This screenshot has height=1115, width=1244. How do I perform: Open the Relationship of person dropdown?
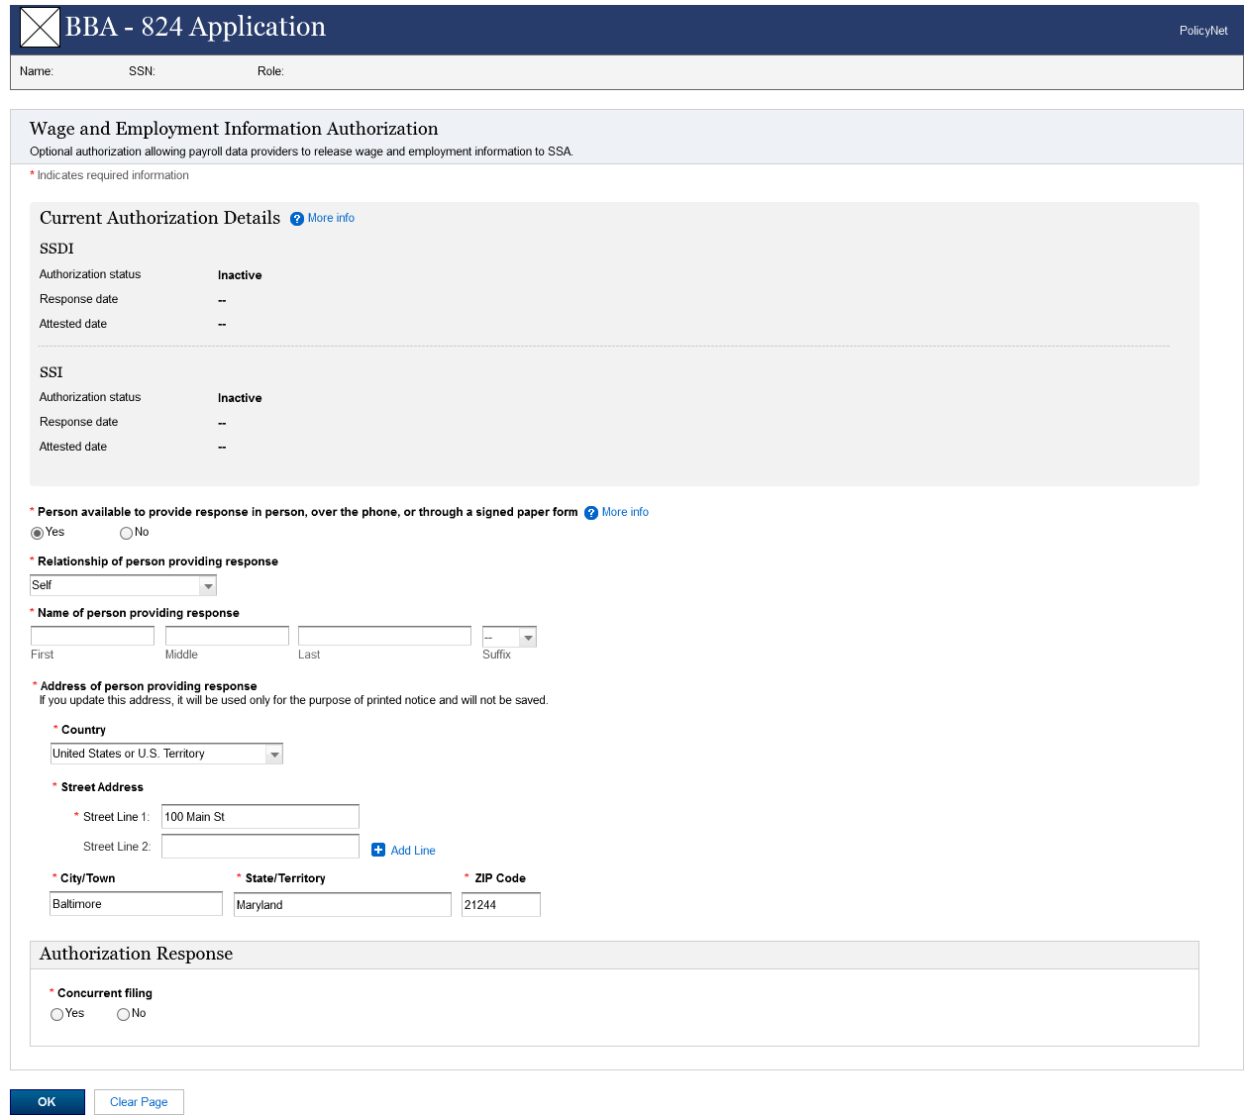[x=123, y=586]
